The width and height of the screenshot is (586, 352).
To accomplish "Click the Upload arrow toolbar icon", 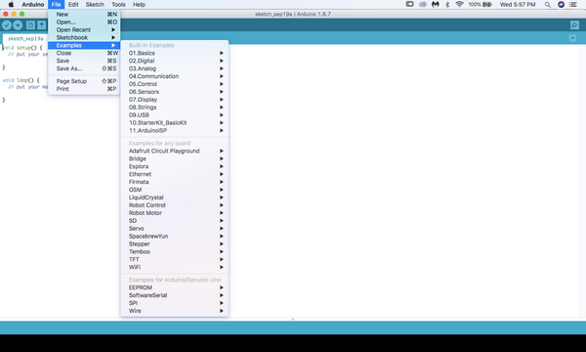I will coord(18,25).
